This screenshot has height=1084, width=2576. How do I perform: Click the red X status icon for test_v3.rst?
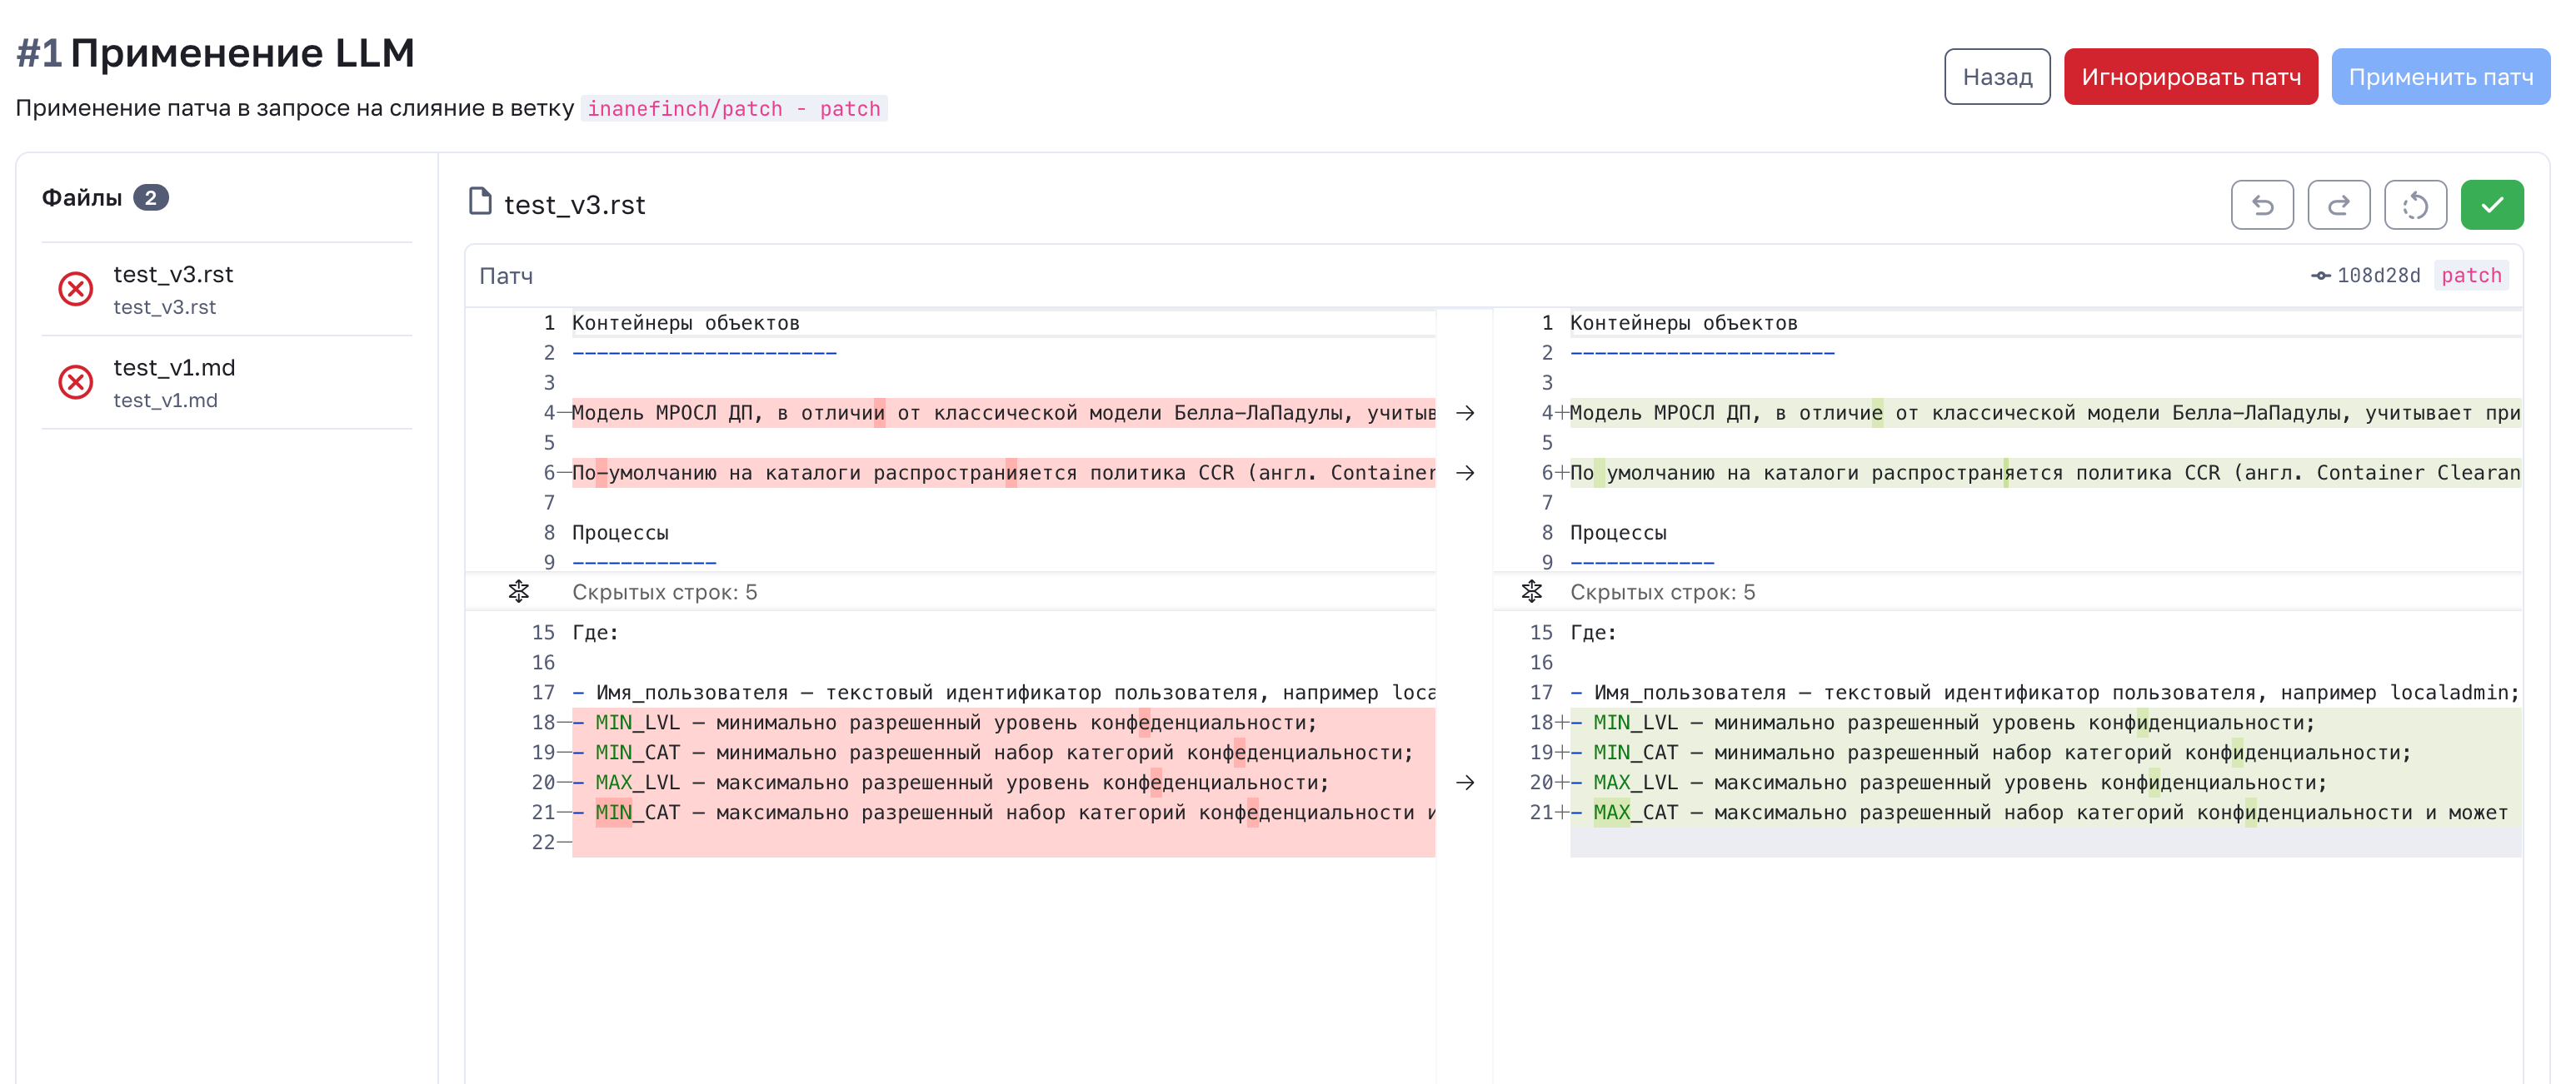76,289
